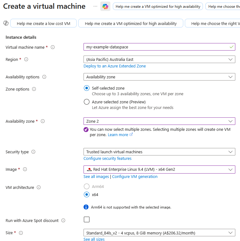Open the ellipsis more options menu
Screen dimensions: 240x241
pos(95,6)
